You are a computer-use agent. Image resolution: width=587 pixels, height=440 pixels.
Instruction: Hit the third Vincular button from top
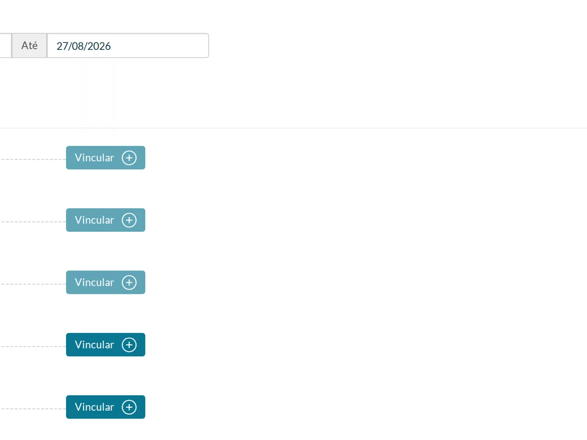106,283
